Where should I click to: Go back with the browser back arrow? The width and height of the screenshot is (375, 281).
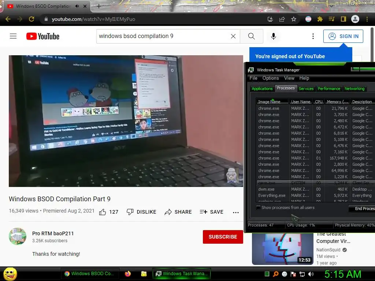(8, 19)
